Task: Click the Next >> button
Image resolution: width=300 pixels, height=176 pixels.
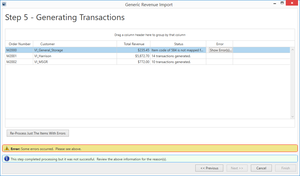Action: click(237, 168)
